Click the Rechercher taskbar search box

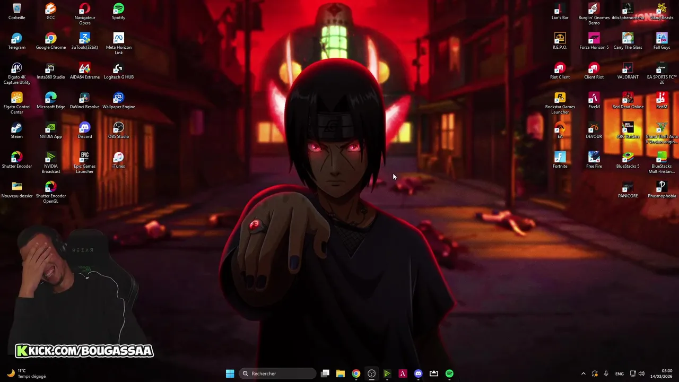pos(277,374)
